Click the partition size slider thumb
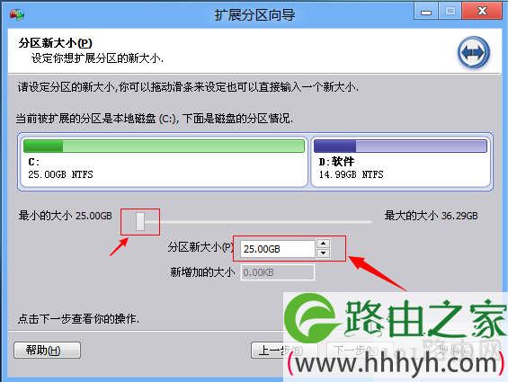508x382 pixels. [140, 222]
